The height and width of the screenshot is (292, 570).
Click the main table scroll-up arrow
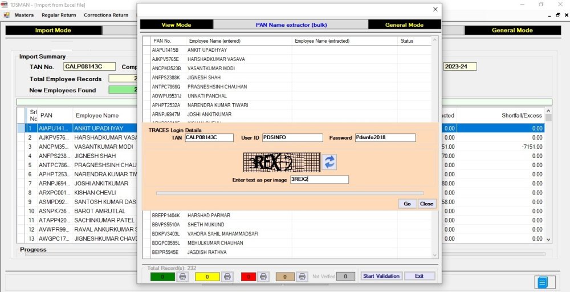pyautogui.click(x=548, y=111)
